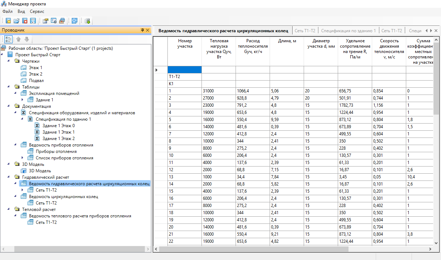Click the Длина, м column header
Screen dimensions: 441x260
[287, 51]
